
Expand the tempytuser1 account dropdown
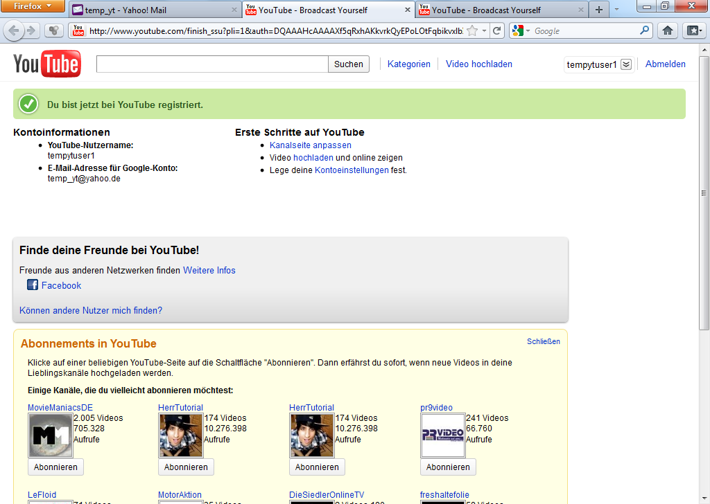625,64
